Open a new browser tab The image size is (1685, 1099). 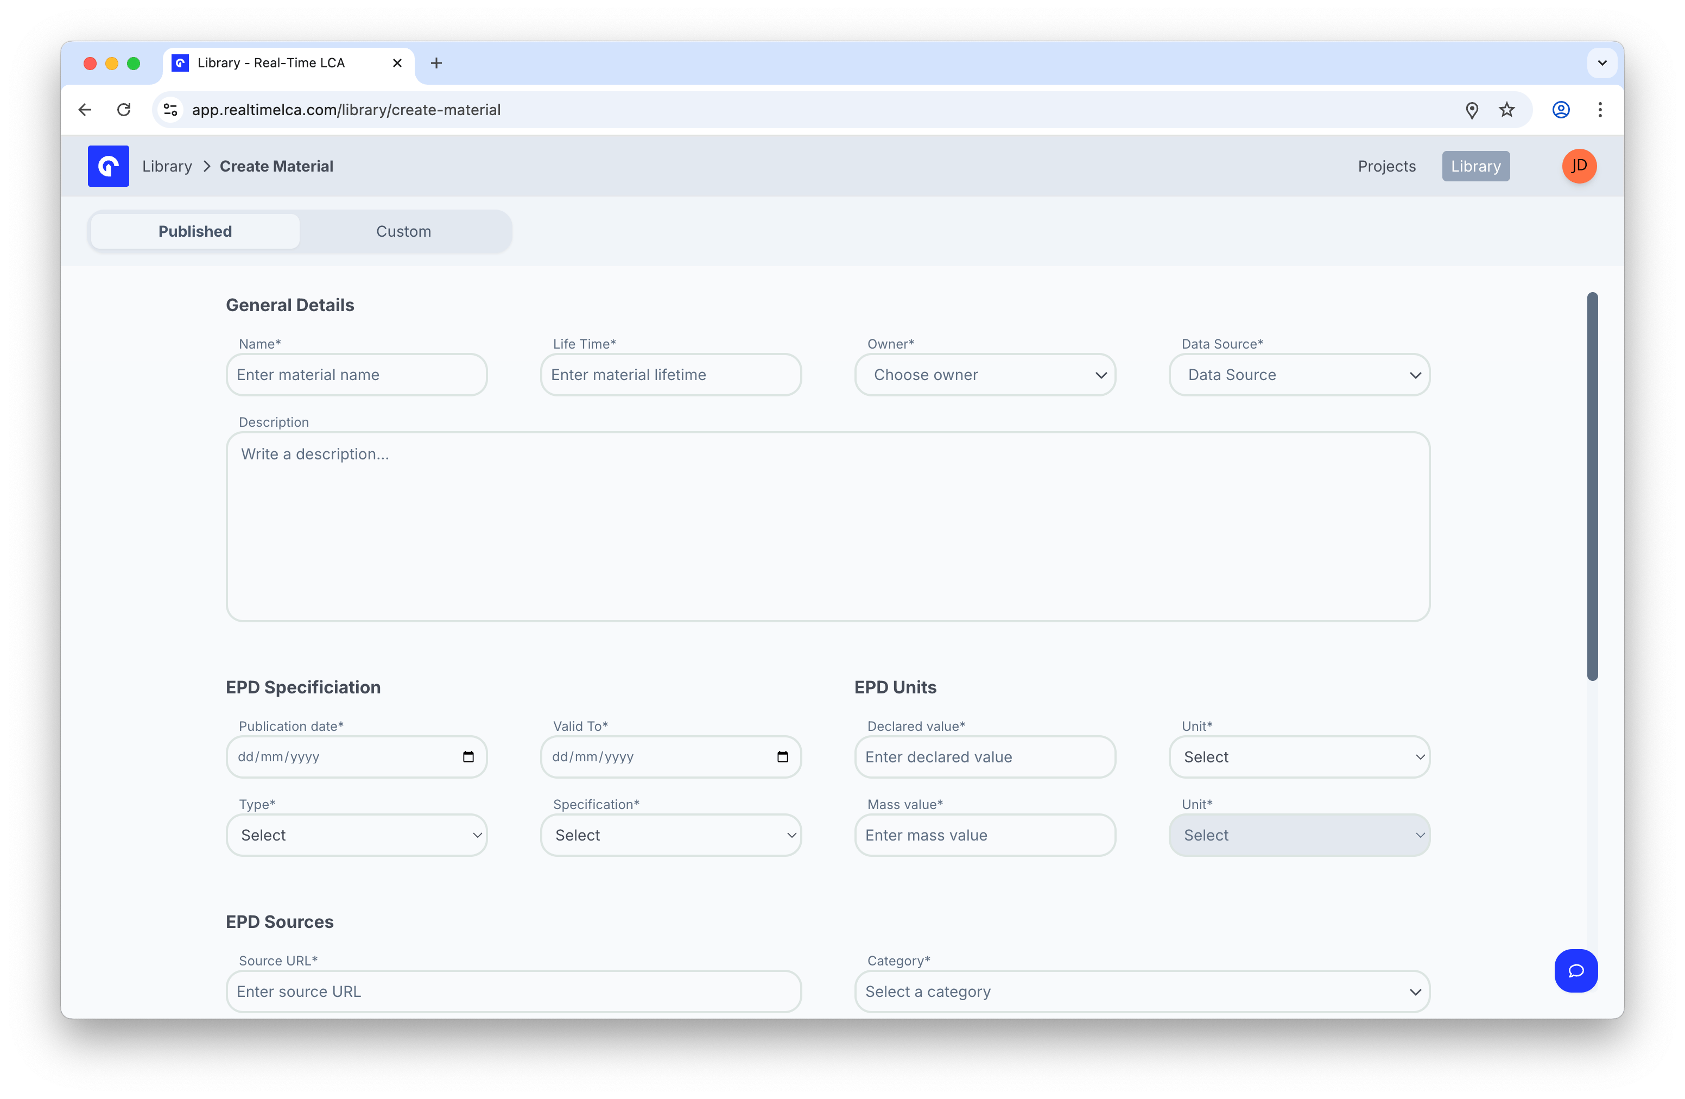point(436,63)
